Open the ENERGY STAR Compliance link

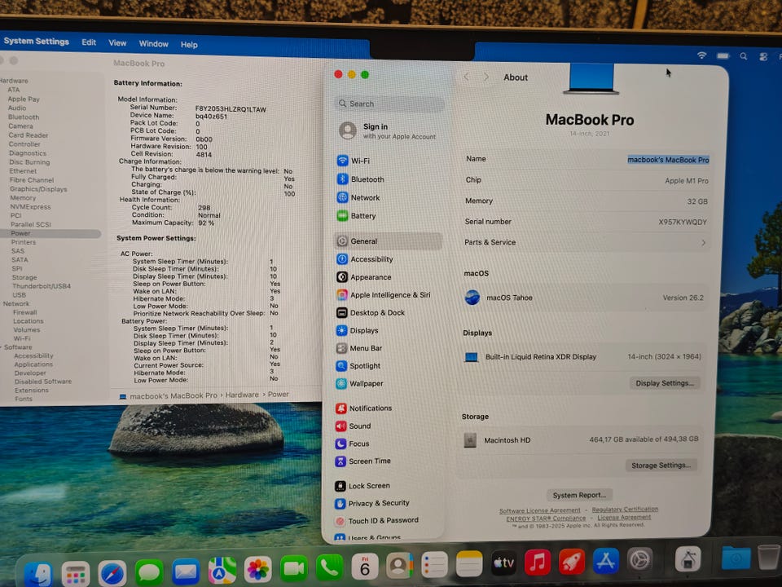point(546,519)
